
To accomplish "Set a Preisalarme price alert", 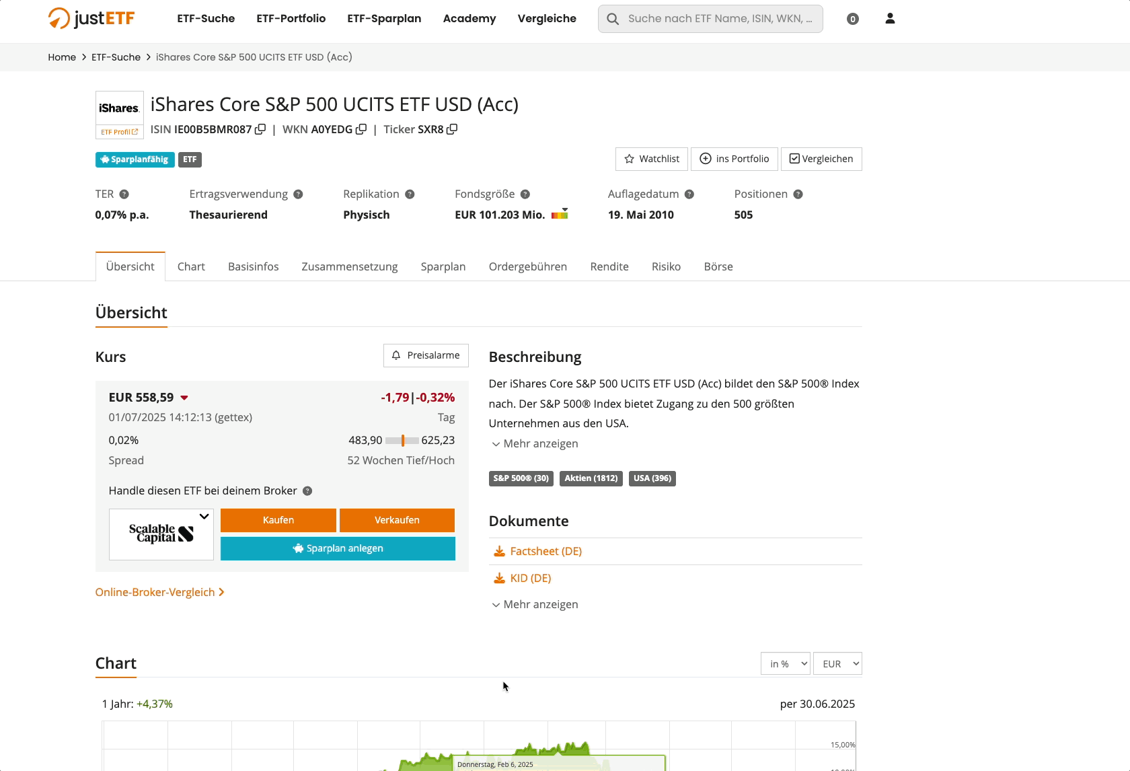I will 426,355.
